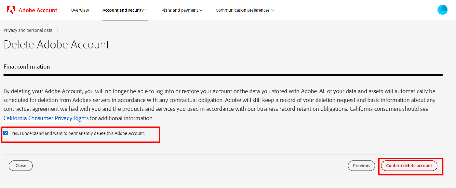
Task: Expand the Communication preferences chevron
Action: tap(273, 10)
